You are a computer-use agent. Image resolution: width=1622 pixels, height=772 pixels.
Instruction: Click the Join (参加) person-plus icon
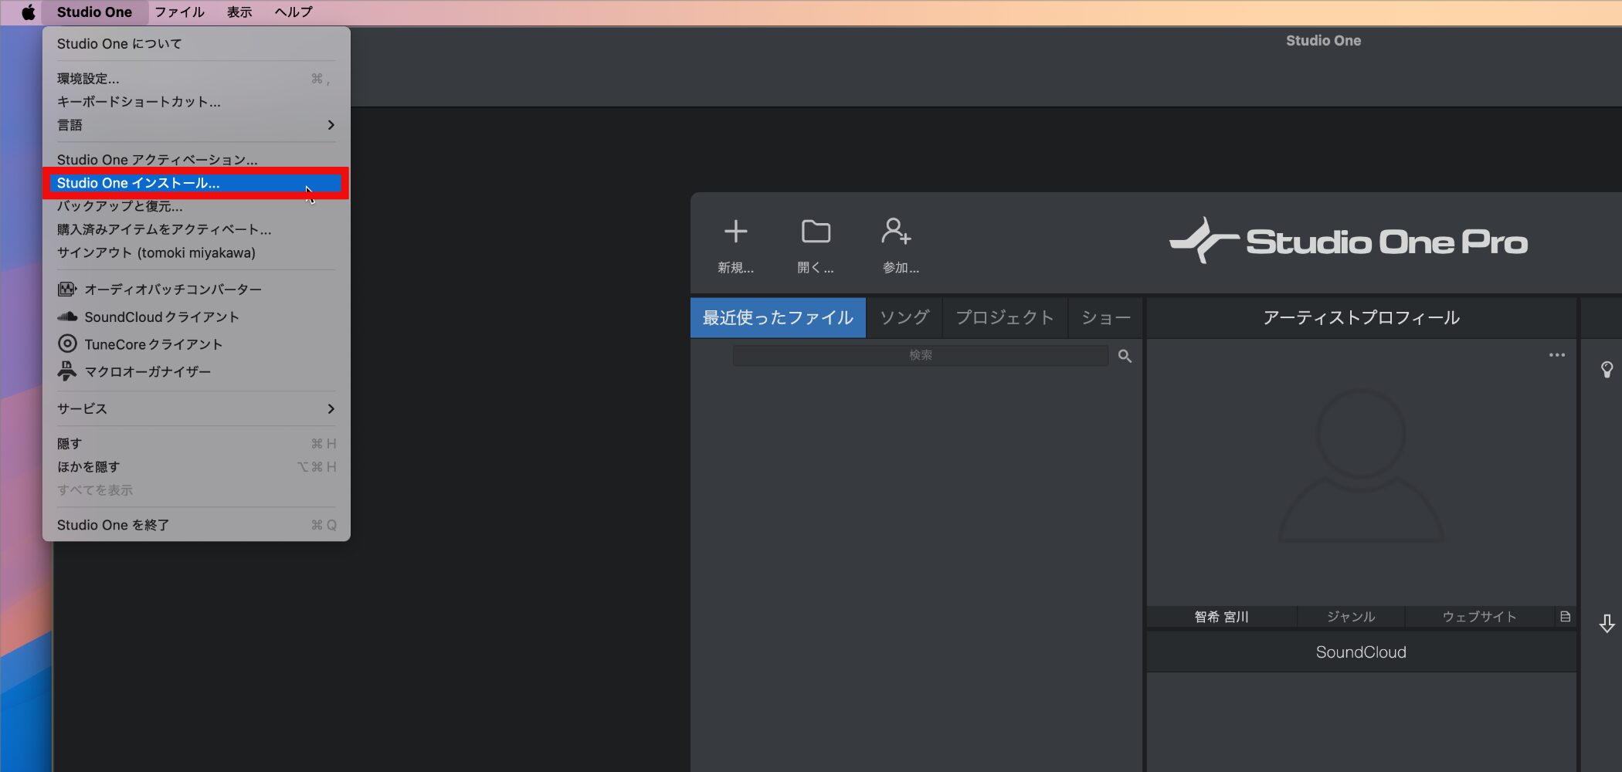(x=896, y=232)
